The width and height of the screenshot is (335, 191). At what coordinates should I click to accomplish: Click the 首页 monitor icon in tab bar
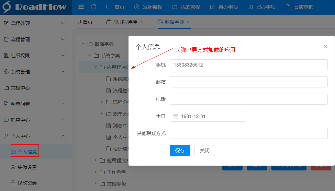click(x=78, y=22)
